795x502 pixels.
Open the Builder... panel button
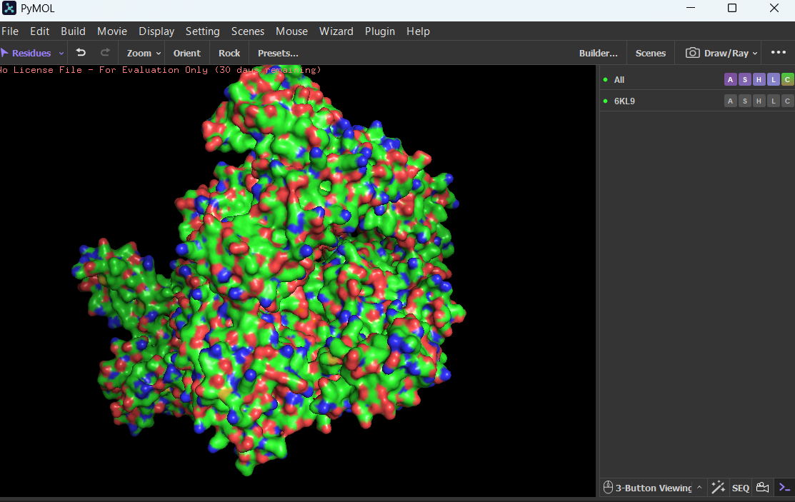pos(598,53)
